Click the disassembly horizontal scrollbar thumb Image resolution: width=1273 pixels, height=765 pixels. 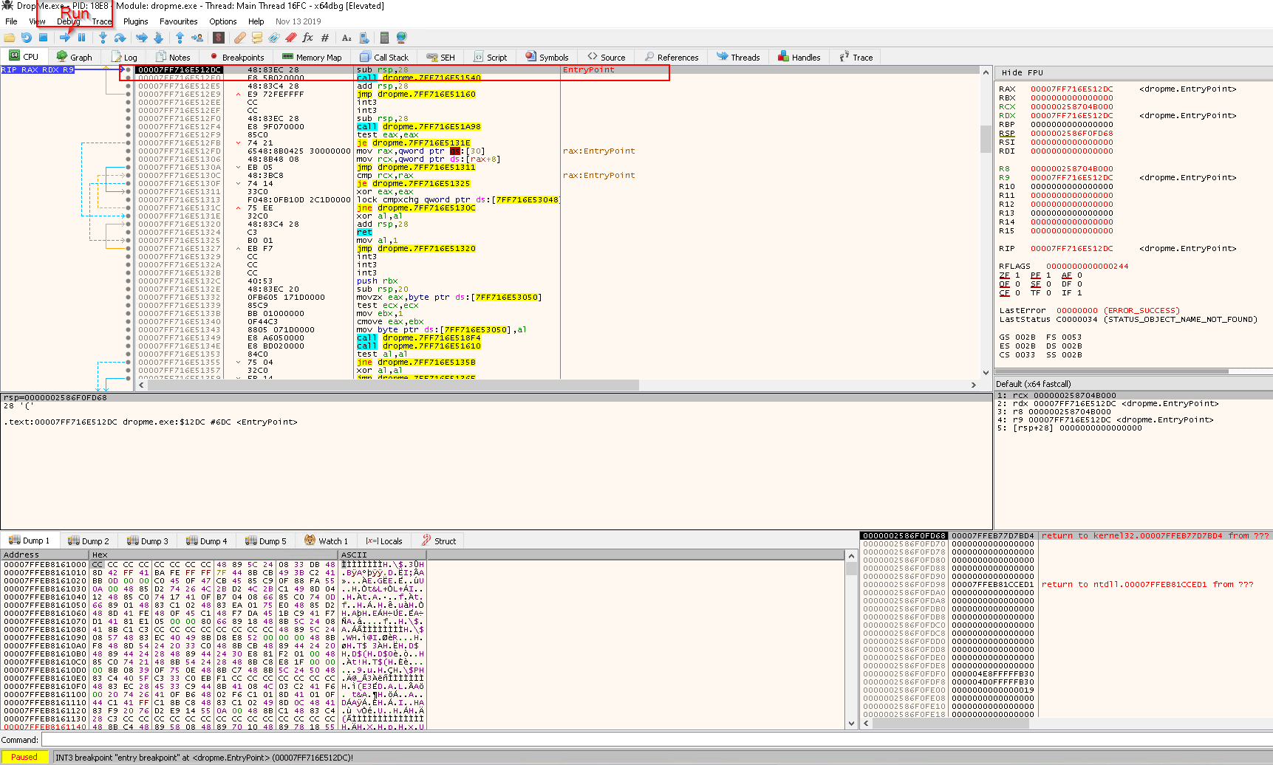click(393, 385)
